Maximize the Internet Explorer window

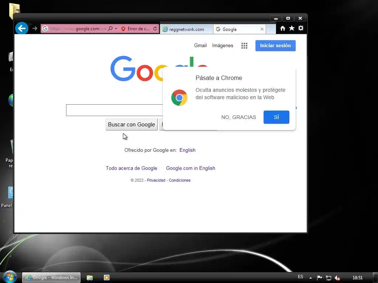pos(288,18)
